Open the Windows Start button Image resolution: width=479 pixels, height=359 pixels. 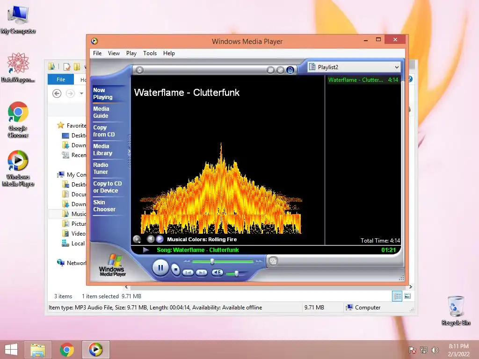[11, 350]
